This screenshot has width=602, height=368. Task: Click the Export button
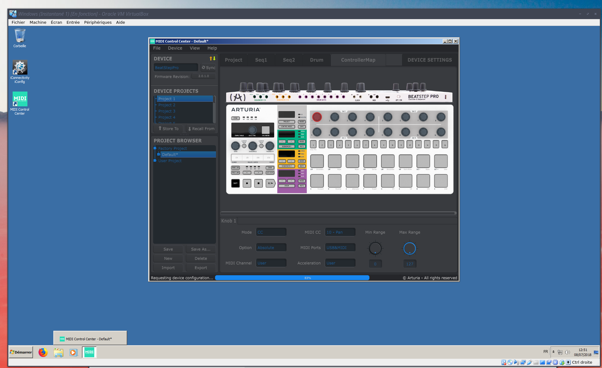pos(201,268)
